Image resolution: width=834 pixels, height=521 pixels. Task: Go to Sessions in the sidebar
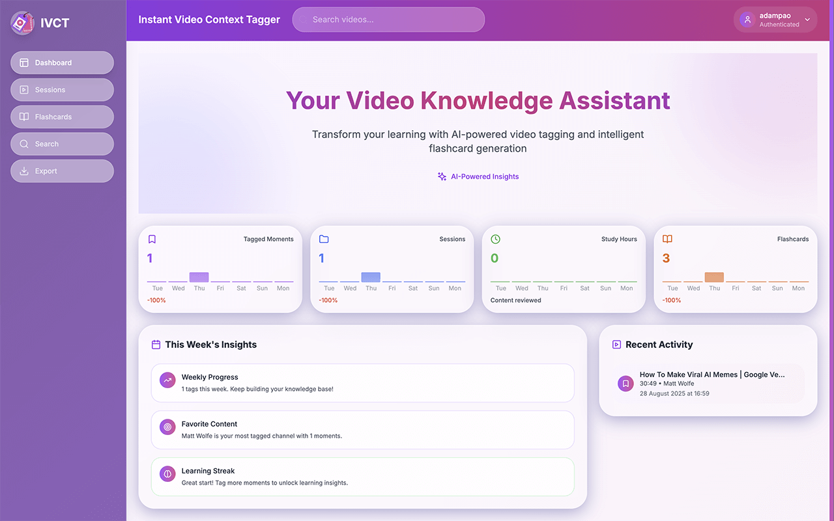62,90
